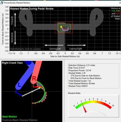Viewport: 121px width, 122px height.
Task: Click the 'Wasted Watts: 2 W' stat line
Action: point(77,73)
